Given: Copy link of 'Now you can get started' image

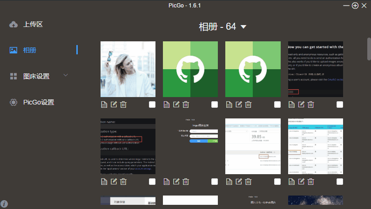Looking at the screenshot, I should [291, 104].
